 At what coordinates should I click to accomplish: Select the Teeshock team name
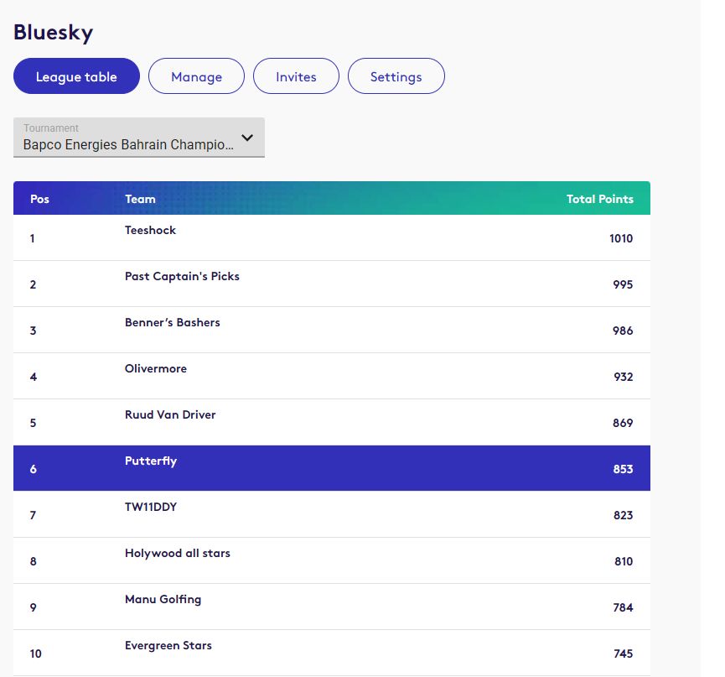pos(150,230)
